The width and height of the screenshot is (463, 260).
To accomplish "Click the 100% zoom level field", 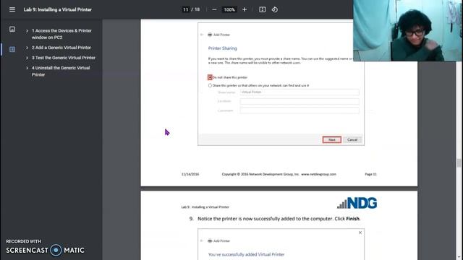I will [229, 9].
